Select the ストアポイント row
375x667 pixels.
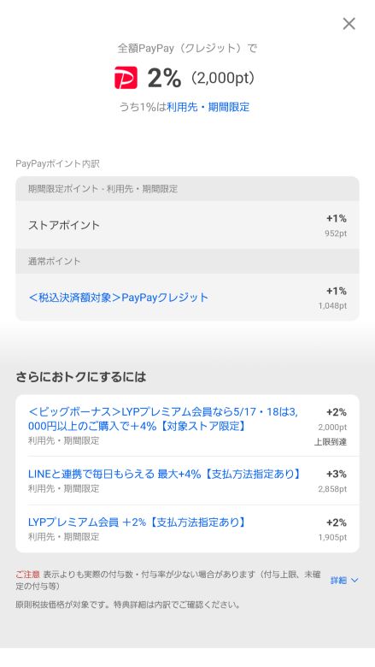pyautogui.click(x=187, y=225)
